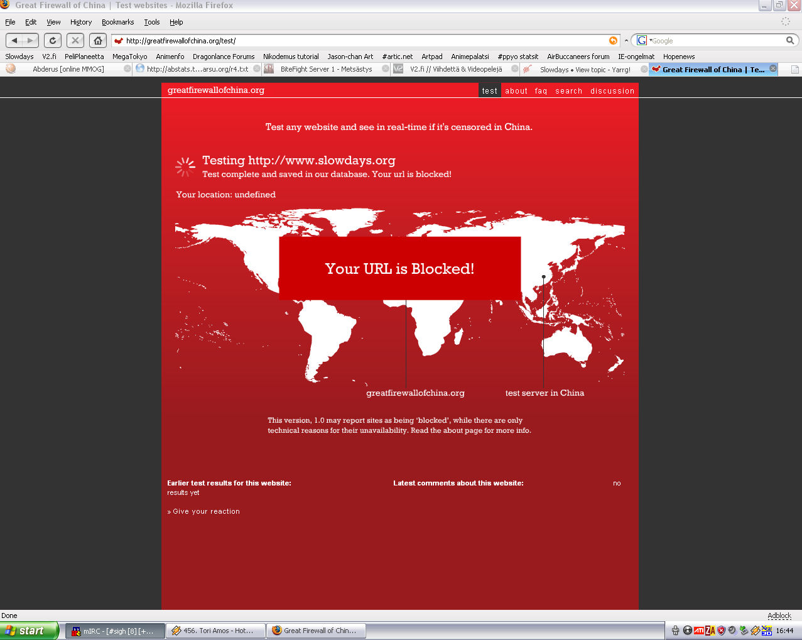The image size is (802, 640).
Task: Open the MegaTokyo bookmark
Action: [x=129, y=57]
